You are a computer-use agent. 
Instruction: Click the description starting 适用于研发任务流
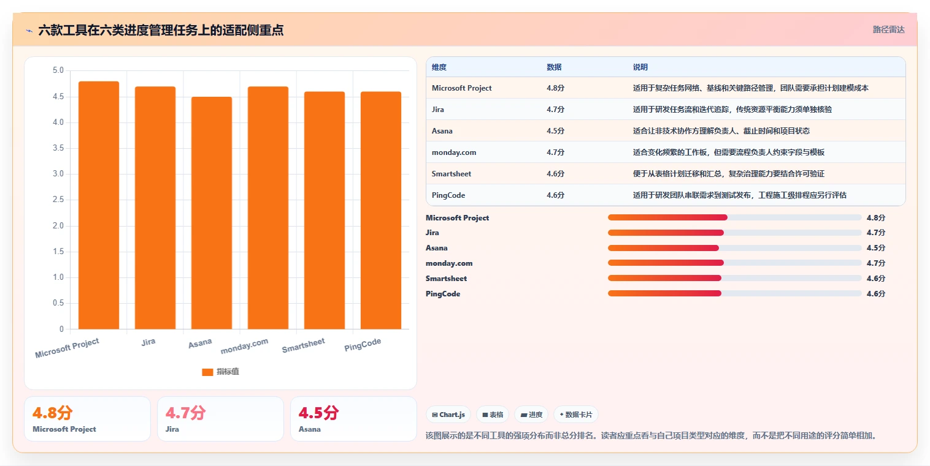coord(732,110)
